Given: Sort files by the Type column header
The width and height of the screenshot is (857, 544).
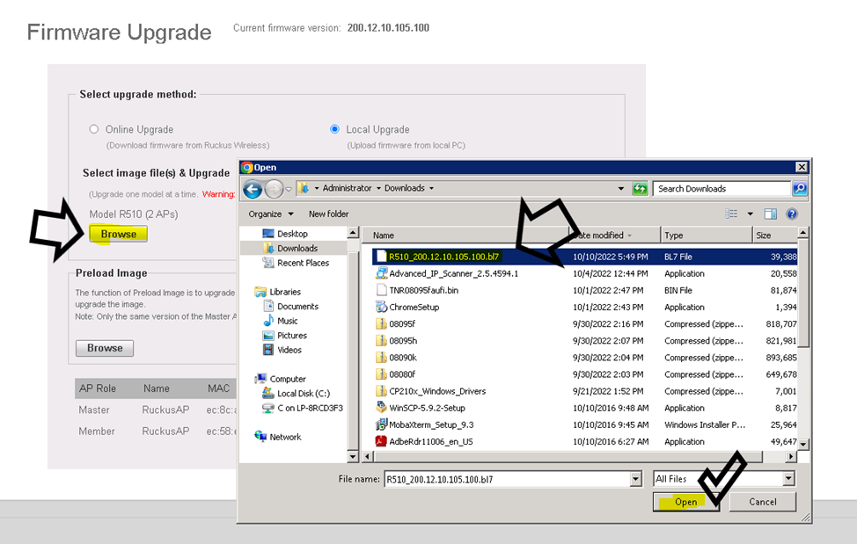Looking at the screenshot, I should [704, 236].
